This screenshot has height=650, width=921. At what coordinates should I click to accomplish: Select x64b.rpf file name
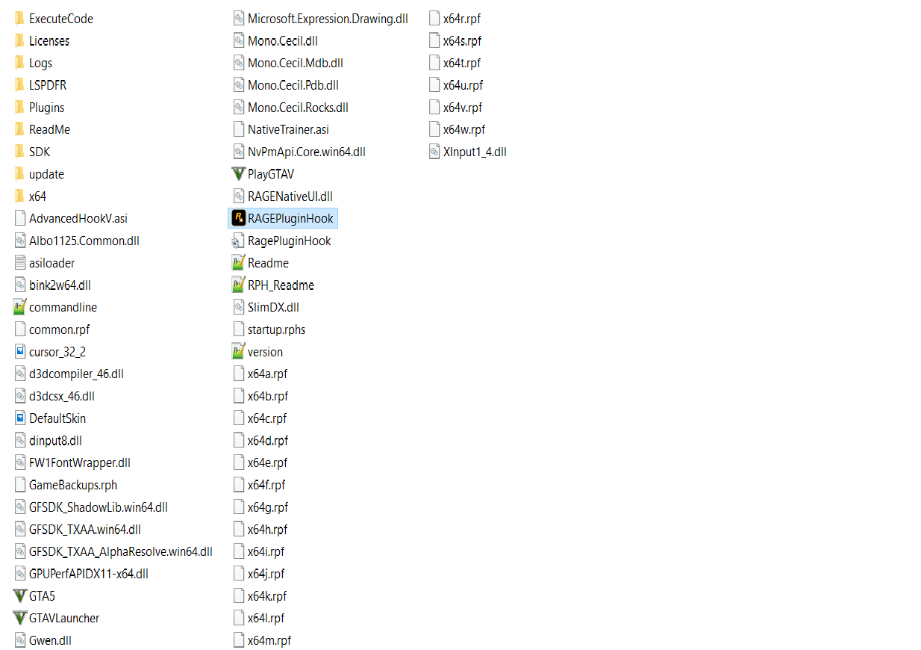(268, 396)
